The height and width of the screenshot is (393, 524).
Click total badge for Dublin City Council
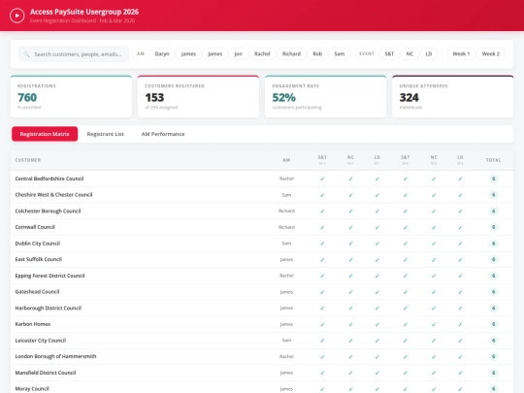click(493, 244)
